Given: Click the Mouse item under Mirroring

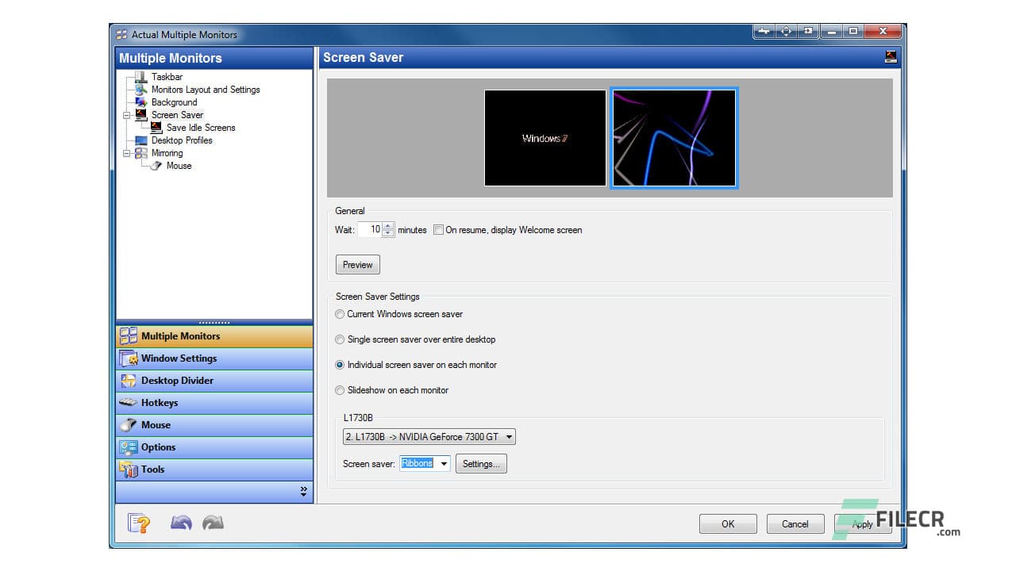Looking at the screenshot, I should pos(179,166).
